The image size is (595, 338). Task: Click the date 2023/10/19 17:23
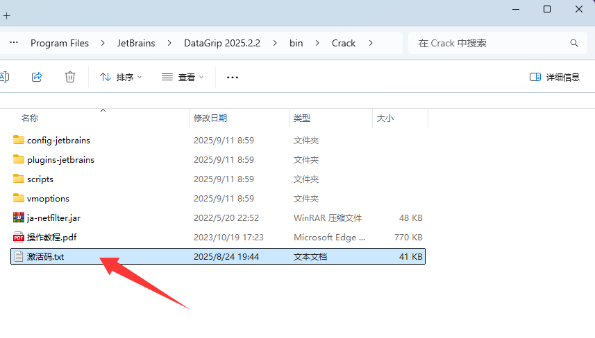click(228, 238)
